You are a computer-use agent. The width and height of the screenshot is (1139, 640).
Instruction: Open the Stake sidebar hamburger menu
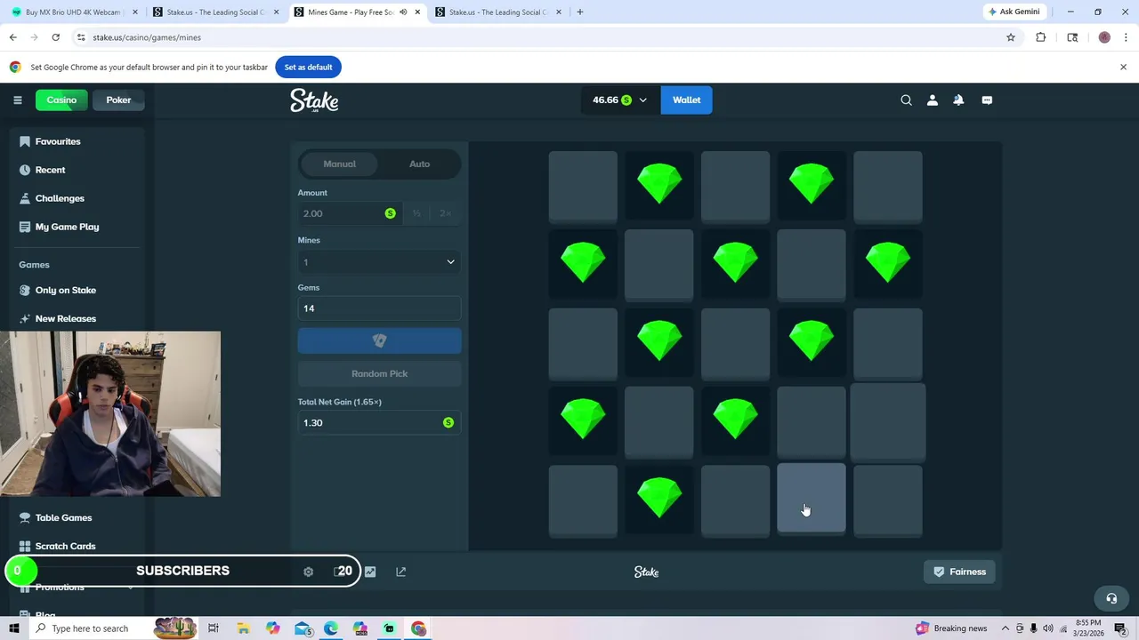pos(17,100)
